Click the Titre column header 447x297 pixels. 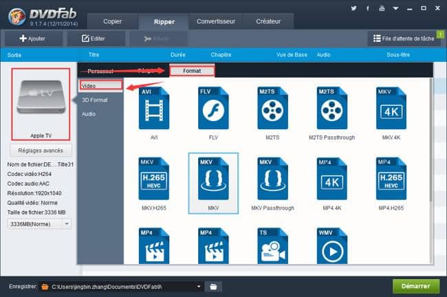tap(94, 55)
